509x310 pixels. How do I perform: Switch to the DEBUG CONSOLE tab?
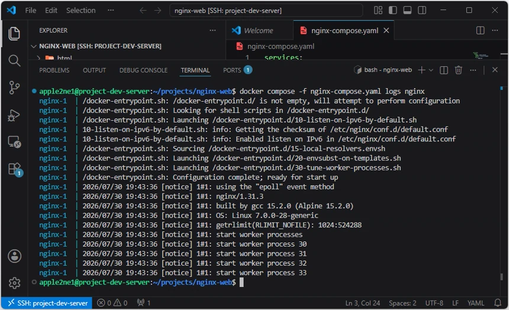click(x=143, y=70)
